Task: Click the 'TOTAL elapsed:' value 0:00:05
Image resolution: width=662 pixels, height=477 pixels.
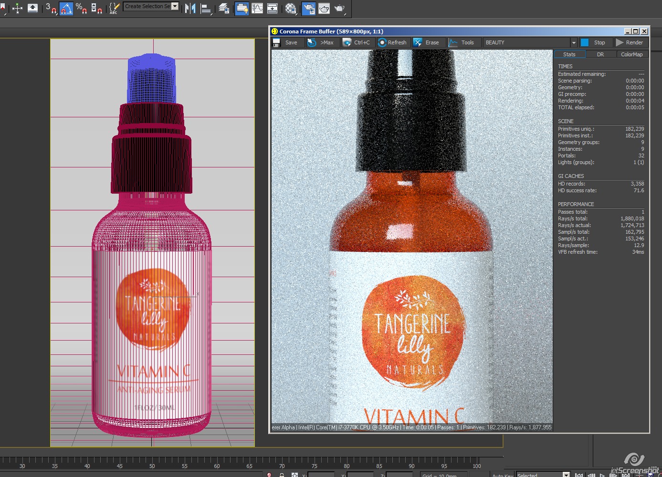Action: point(635,107)
